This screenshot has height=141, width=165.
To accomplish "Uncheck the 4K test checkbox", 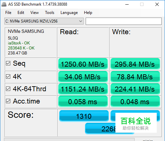I will tap(8, 77).
